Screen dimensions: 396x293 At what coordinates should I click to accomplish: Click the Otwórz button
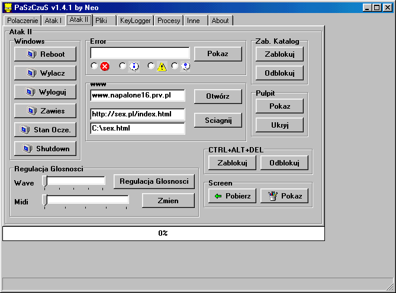218,96
